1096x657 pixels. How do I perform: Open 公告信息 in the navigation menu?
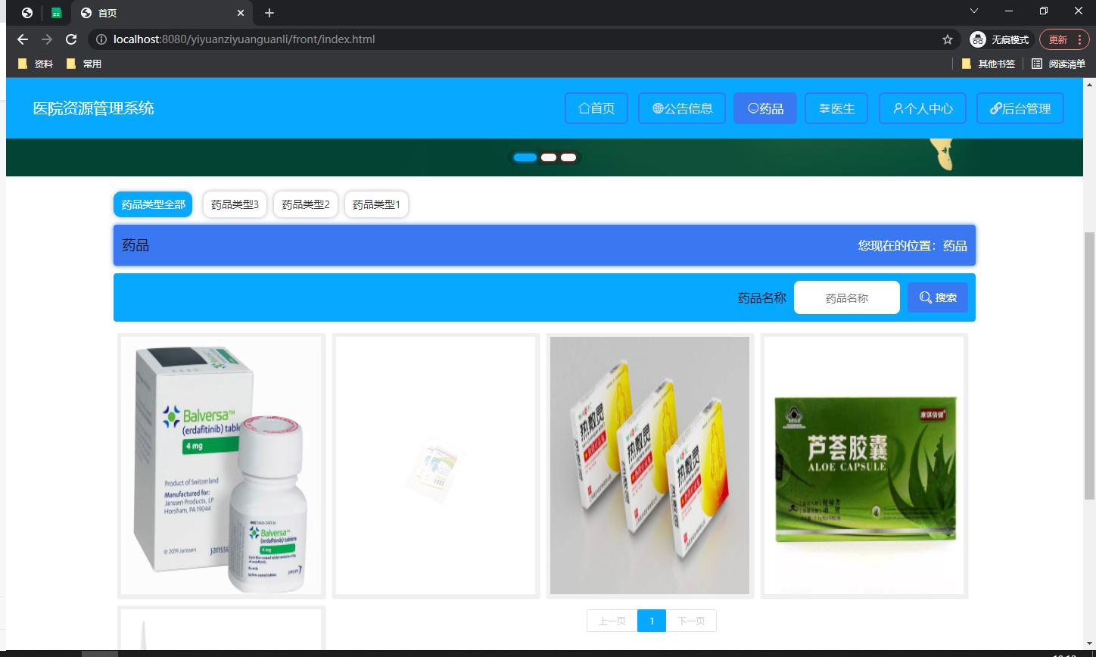[682, 108]
